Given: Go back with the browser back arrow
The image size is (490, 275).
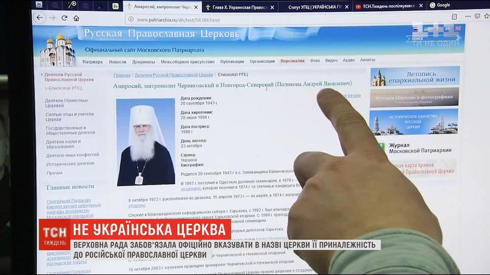Looking at the screenshot, I should pos(39,18).
